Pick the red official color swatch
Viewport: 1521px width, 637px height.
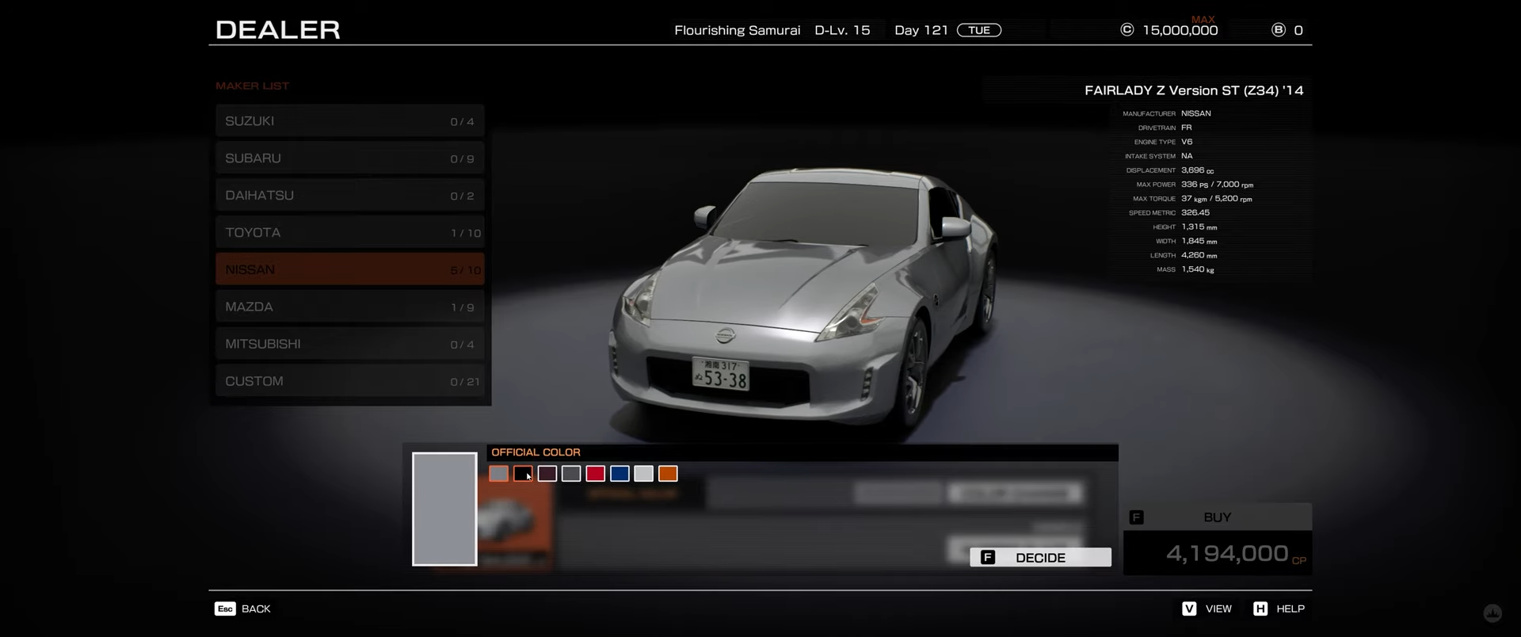[596, 474]
